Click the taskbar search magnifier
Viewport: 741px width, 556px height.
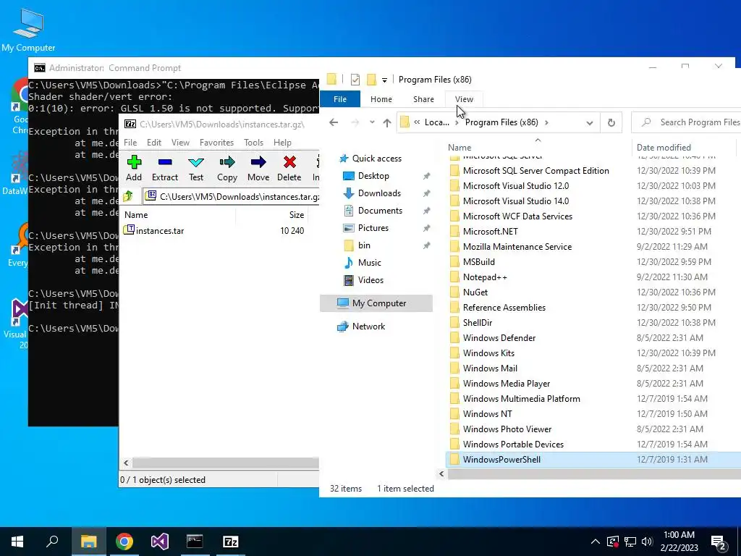52,542
